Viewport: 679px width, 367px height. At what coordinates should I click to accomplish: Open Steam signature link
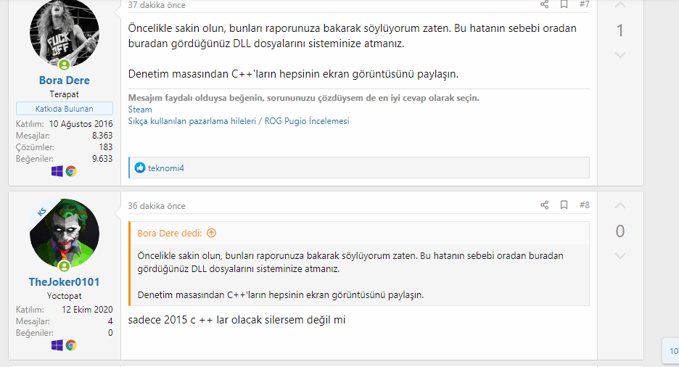coord(140,110)
